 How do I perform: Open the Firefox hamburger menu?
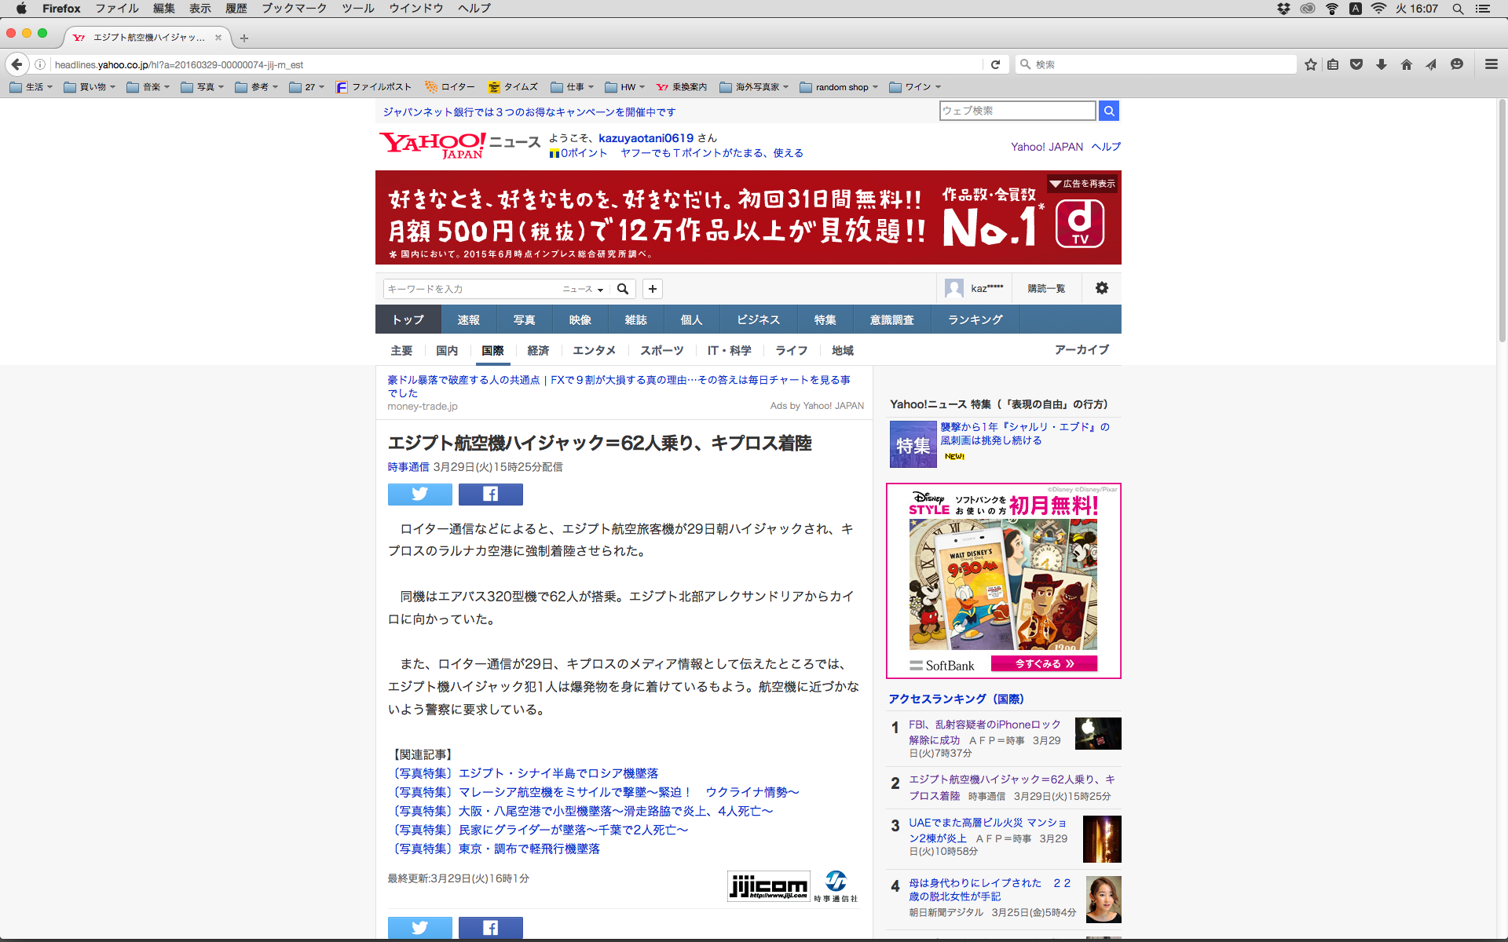point(1491,64)
